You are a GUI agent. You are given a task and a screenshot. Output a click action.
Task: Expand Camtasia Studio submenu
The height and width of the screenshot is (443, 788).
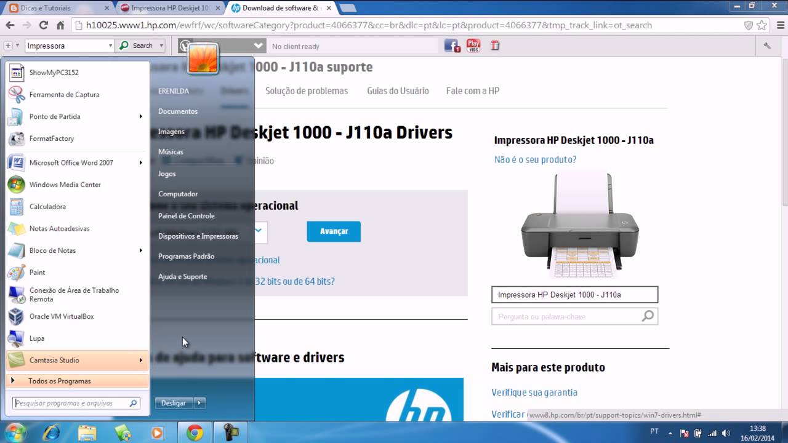click(141, 360)
